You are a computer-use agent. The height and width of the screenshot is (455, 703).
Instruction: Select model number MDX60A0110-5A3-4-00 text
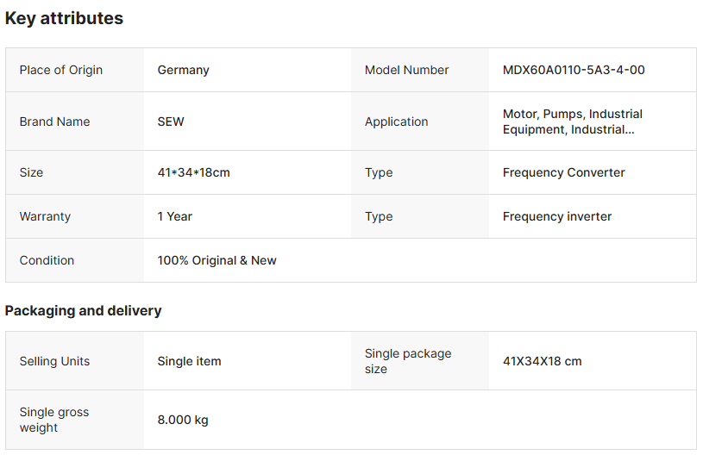tap(574, 70)
